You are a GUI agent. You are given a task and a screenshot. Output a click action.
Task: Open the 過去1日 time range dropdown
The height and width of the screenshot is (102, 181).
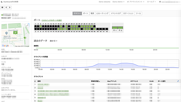[53, 41]
